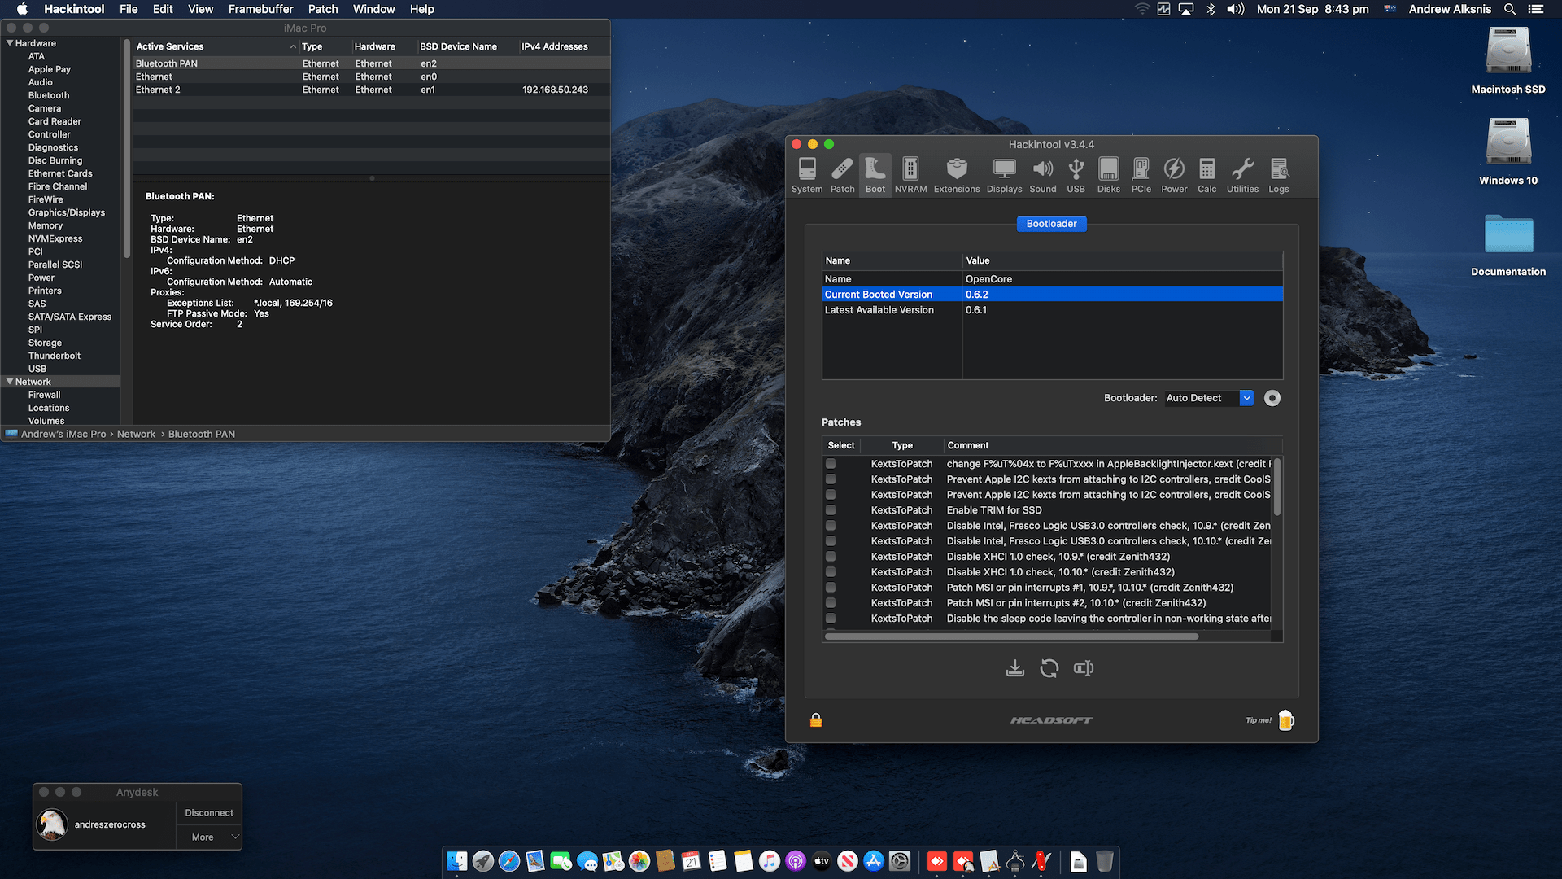Click the patches list horizontal scrollbar
Viewport: 1562px width, 879px height.
pyautogui.click(x=1011, y=636)
